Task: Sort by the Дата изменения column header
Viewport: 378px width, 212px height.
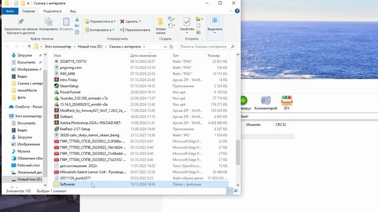Action: (x=143, y=55)
